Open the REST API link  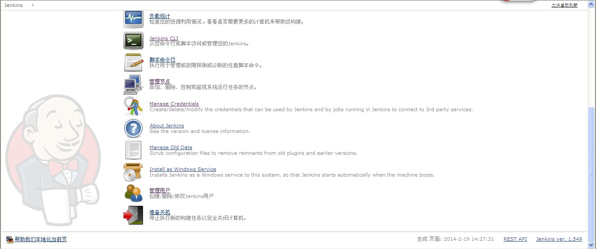point(515,239)
